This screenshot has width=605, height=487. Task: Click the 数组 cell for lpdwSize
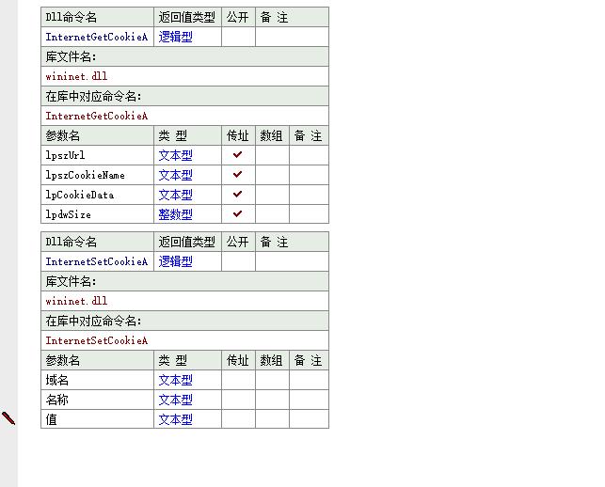(x=272, y=214)
